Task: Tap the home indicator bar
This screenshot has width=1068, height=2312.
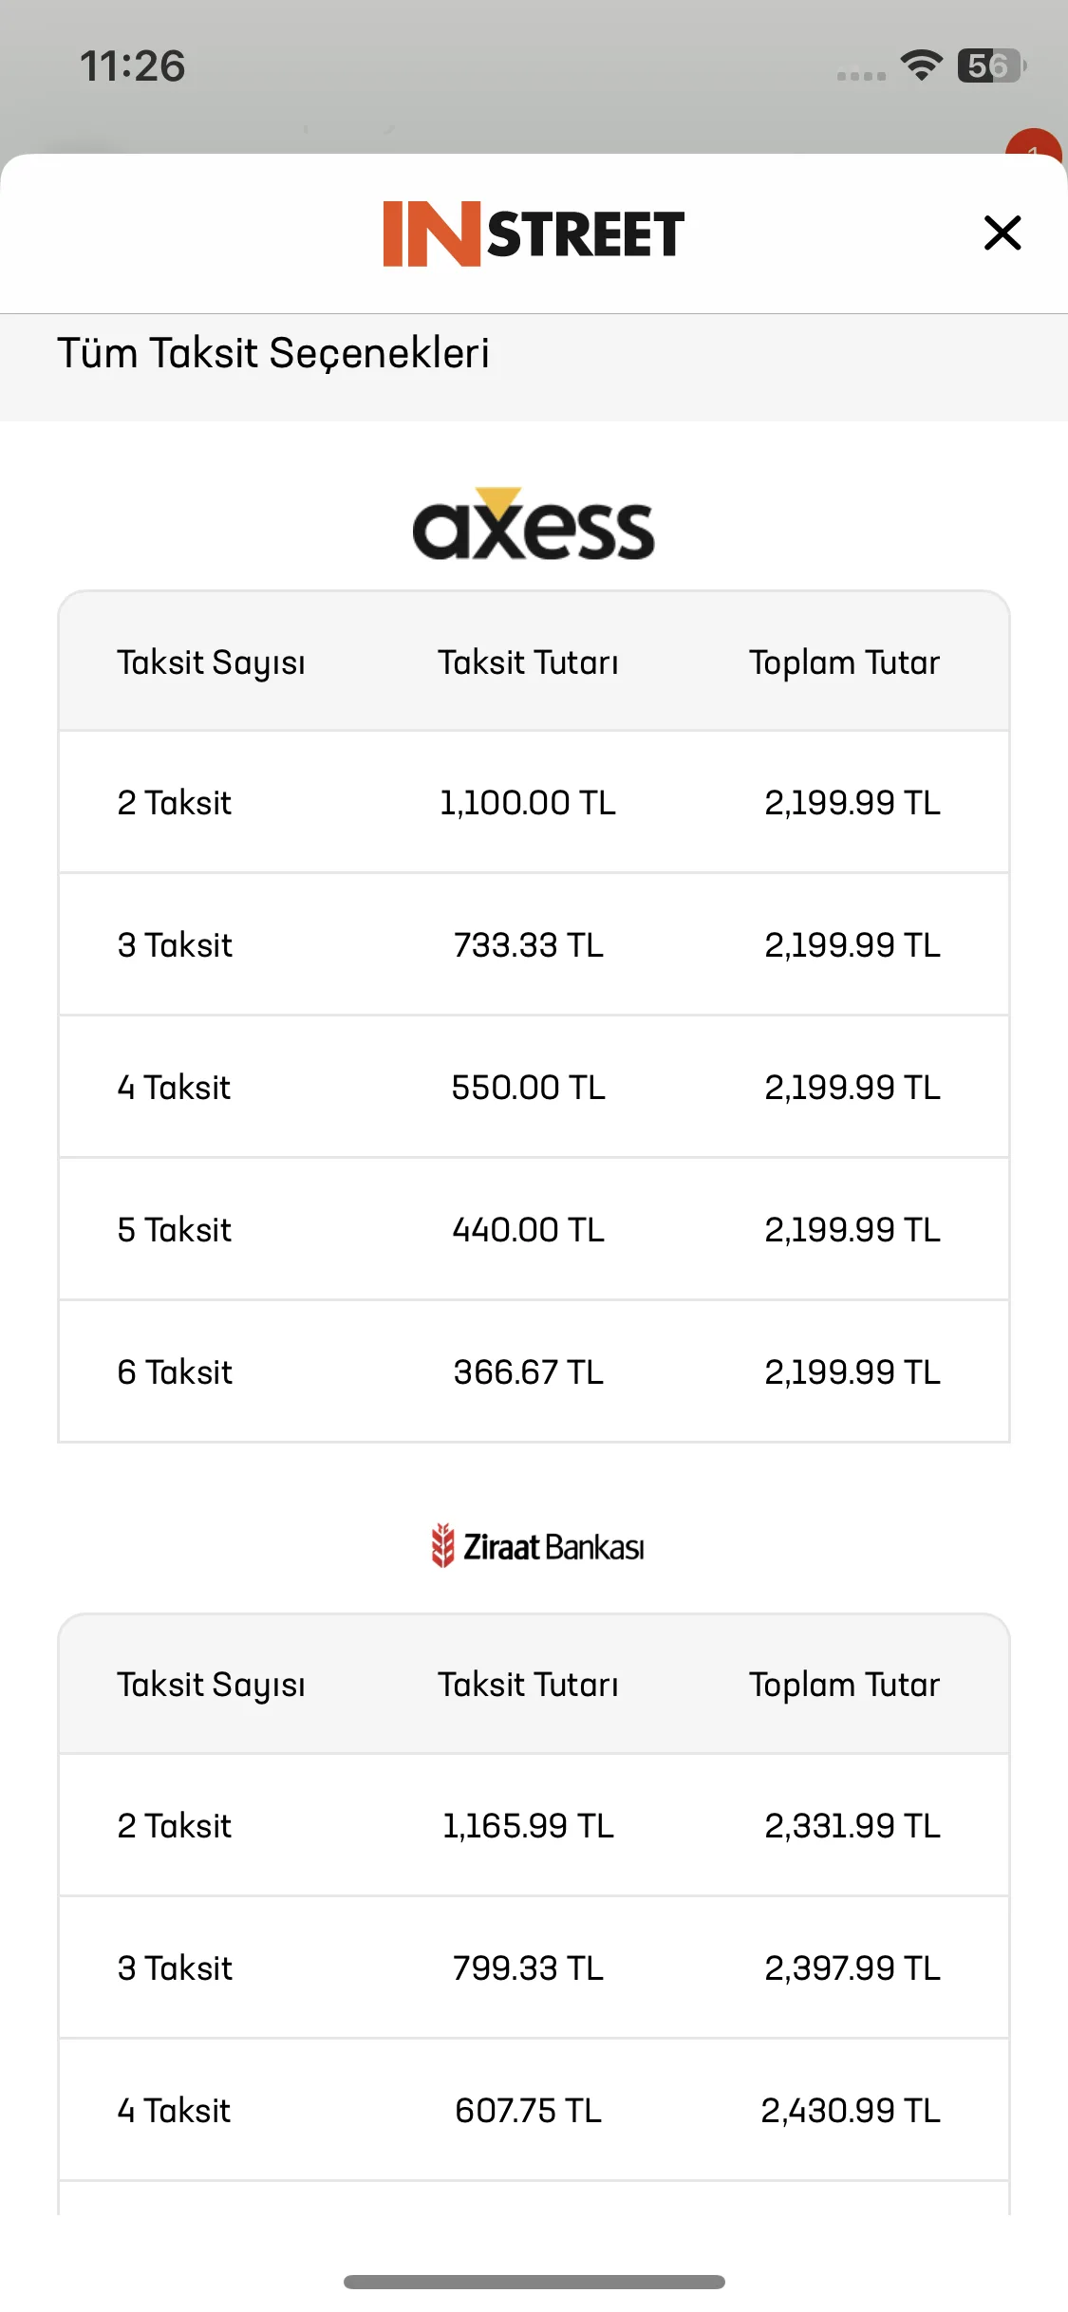Action: pos(534,2282)
